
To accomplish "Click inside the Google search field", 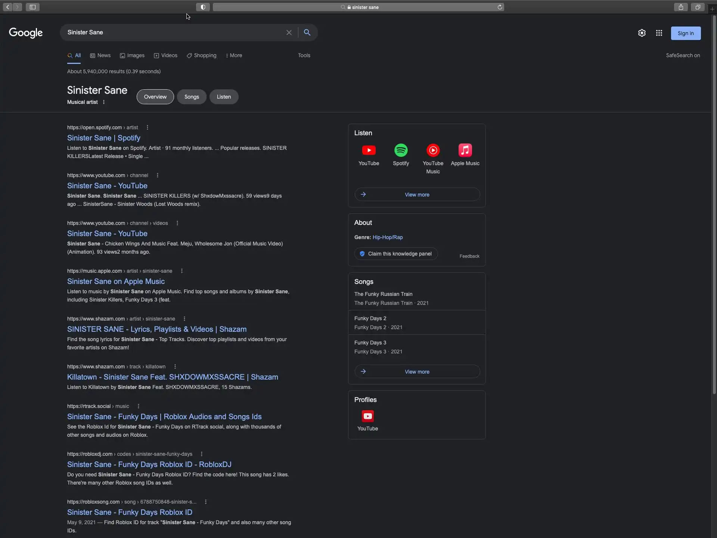I will [172, 33].
